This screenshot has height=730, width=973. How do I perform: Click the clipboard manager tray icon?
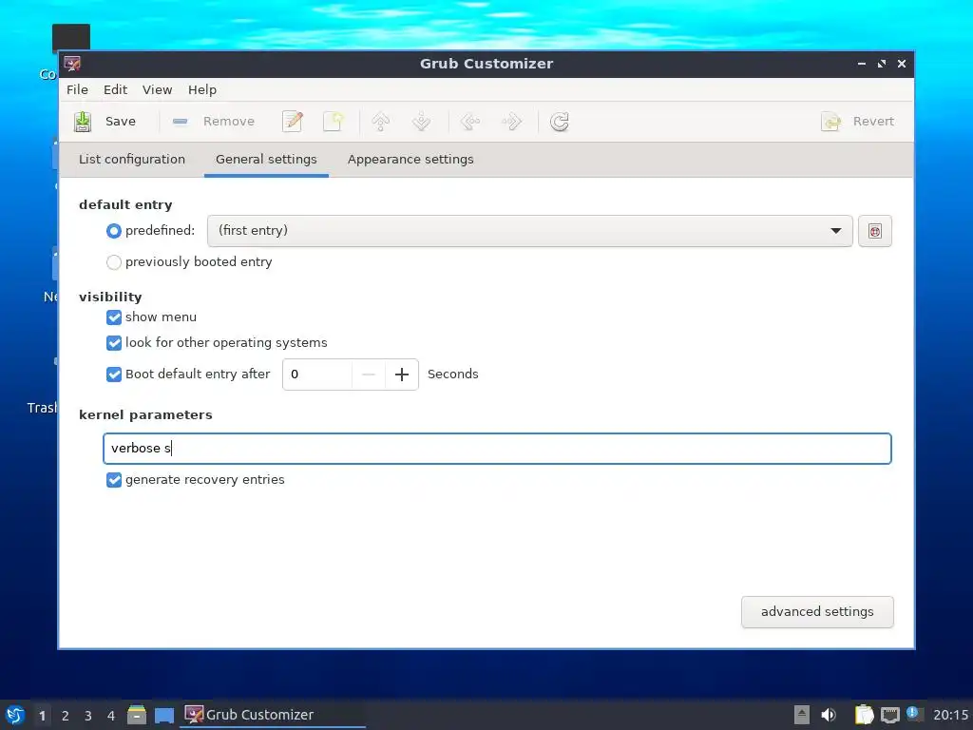[864, 715]
